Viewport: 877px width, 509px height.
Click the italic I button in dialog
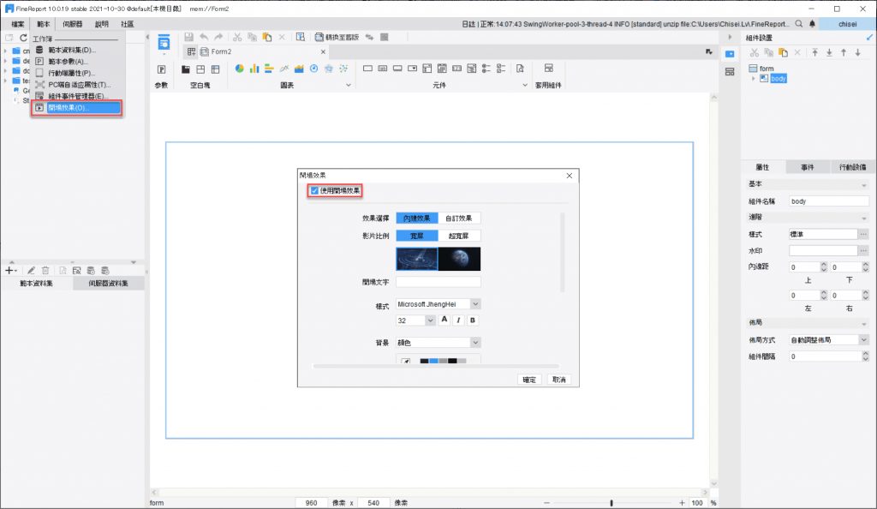[x=459, y=320]
